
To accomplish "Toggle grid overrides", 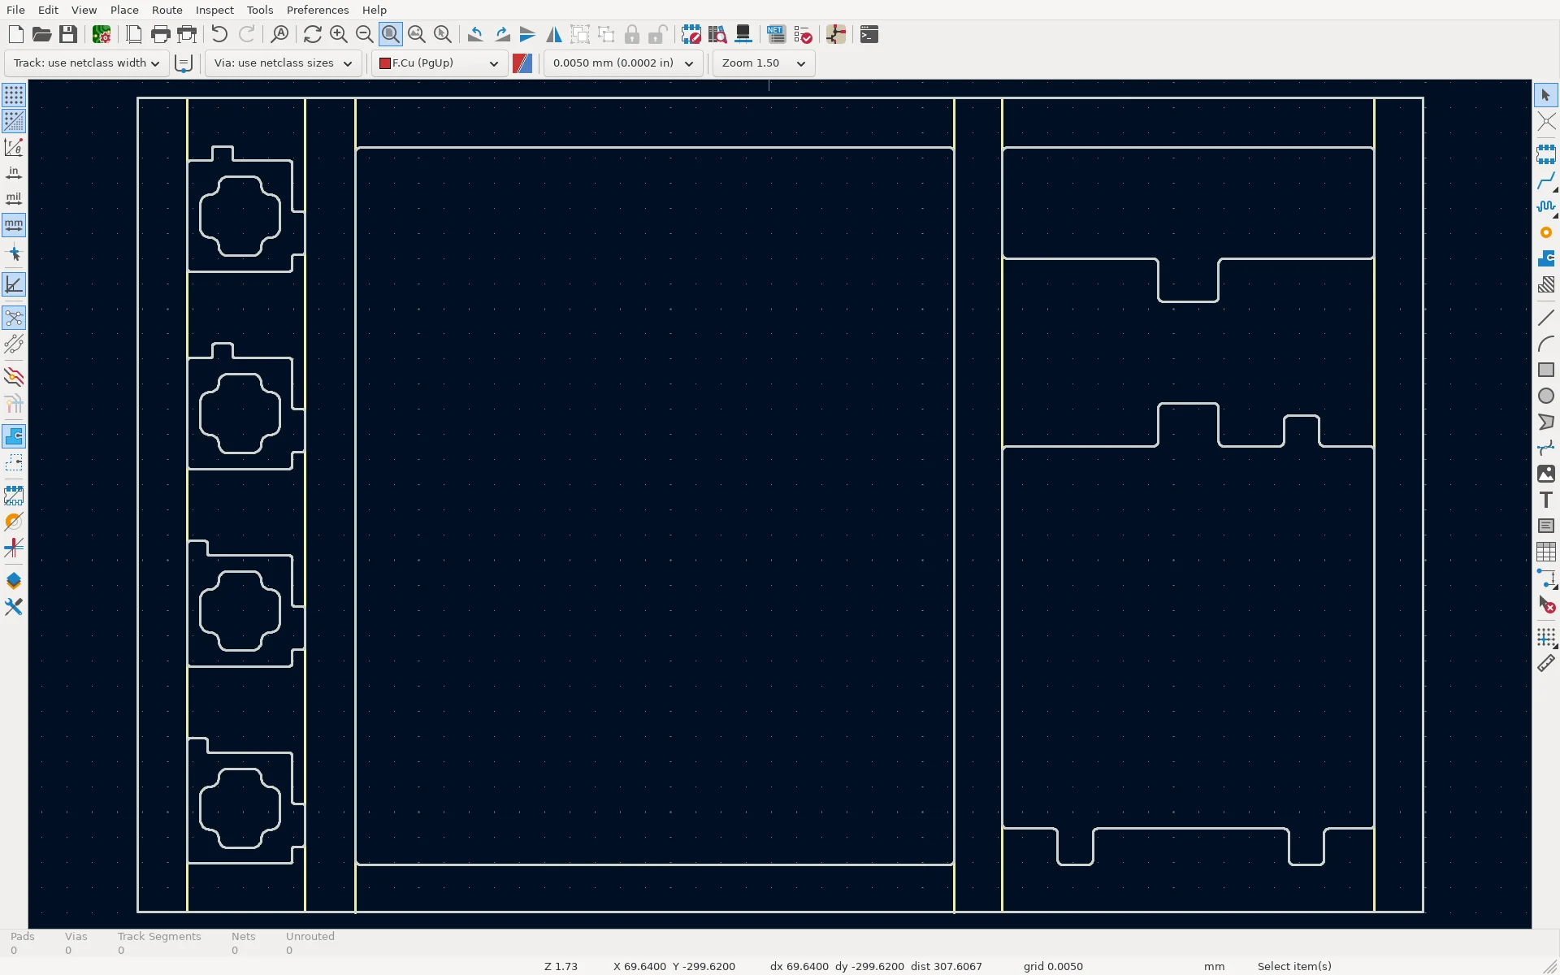I will tap(14, 121).
